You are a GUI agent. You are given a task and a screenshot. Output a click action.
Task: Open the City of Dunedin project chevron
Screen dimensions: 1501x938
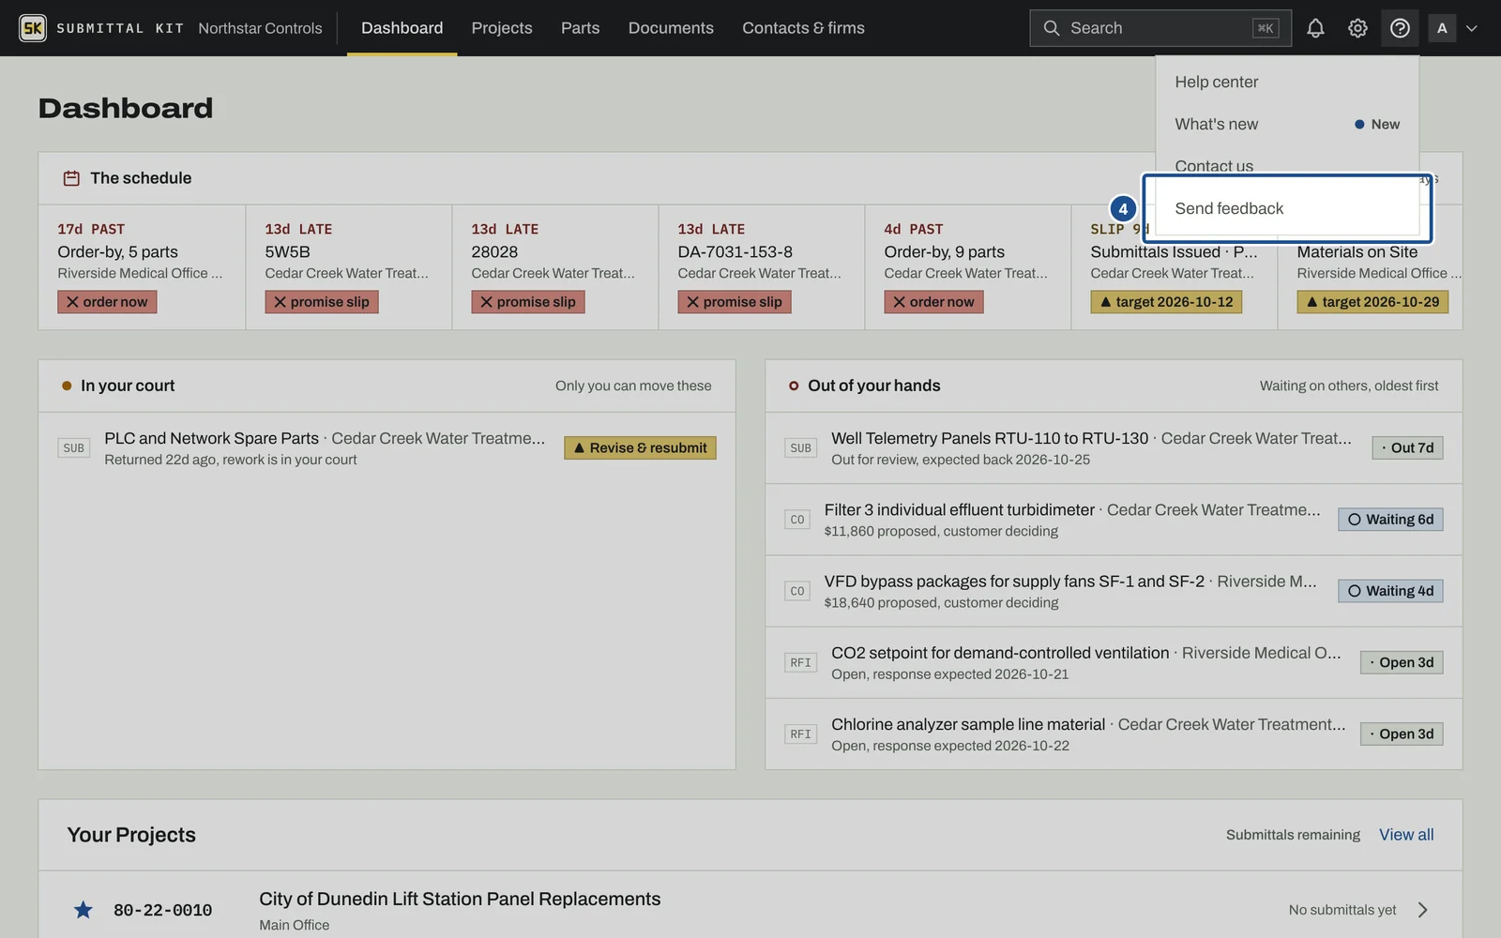pyautogui.click(x=1423, y=910)
